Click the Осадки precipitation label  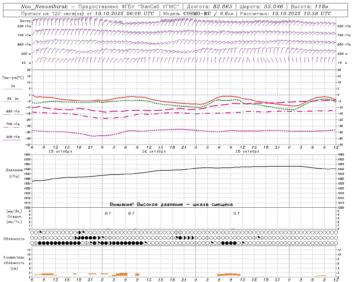pyautogui.click(x=14, y=216)
